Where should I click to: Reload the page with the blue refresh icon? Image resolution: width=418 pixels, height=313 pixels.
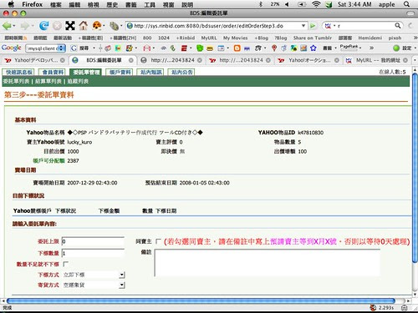[x=43, y=26]
